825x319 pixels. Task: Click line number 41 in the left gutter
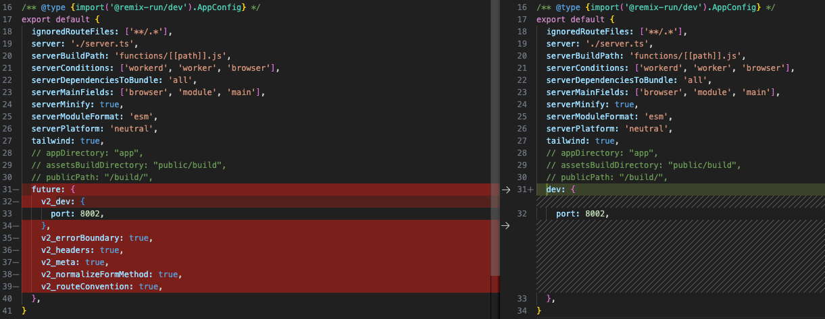[7, 311]
